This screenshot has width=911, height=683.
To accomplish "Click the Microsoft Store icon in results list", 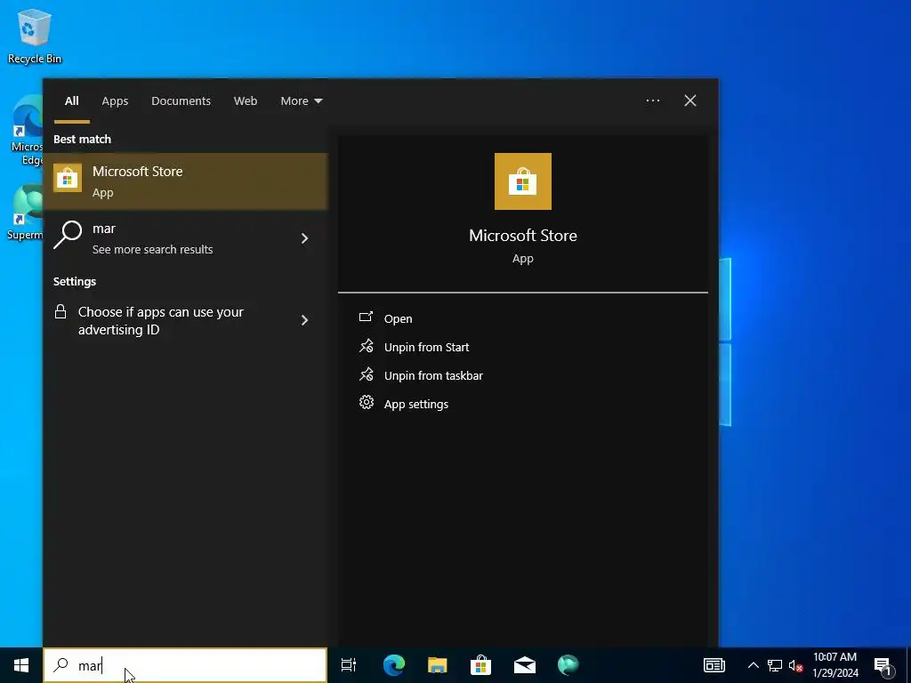I will 68,178.
